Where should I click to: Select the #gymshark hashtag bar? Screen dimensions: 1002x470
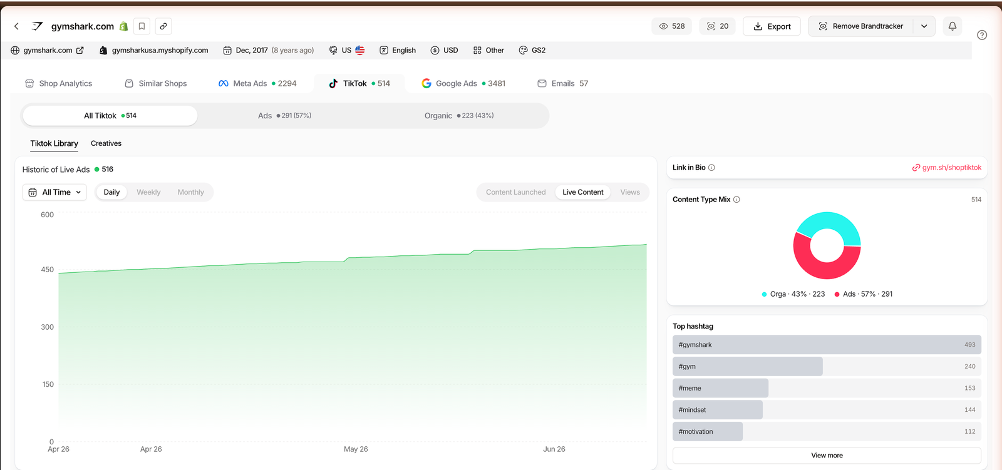pos(827,345)
